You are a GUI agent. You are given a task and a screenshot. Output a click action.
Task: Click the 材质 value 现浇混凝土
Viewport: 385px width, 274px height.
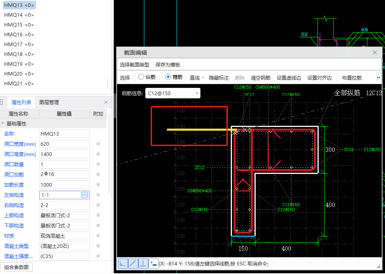(64, 236)
